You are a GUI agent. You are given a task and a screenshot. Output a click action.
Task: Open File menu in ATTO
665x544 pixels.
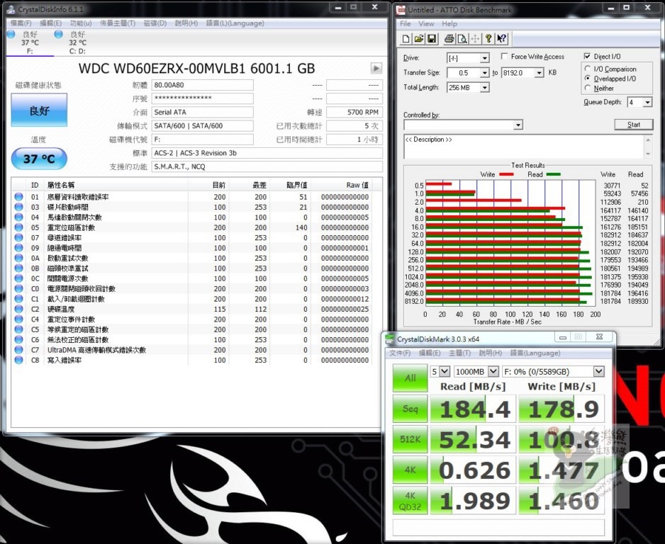(x=405, y=23)
